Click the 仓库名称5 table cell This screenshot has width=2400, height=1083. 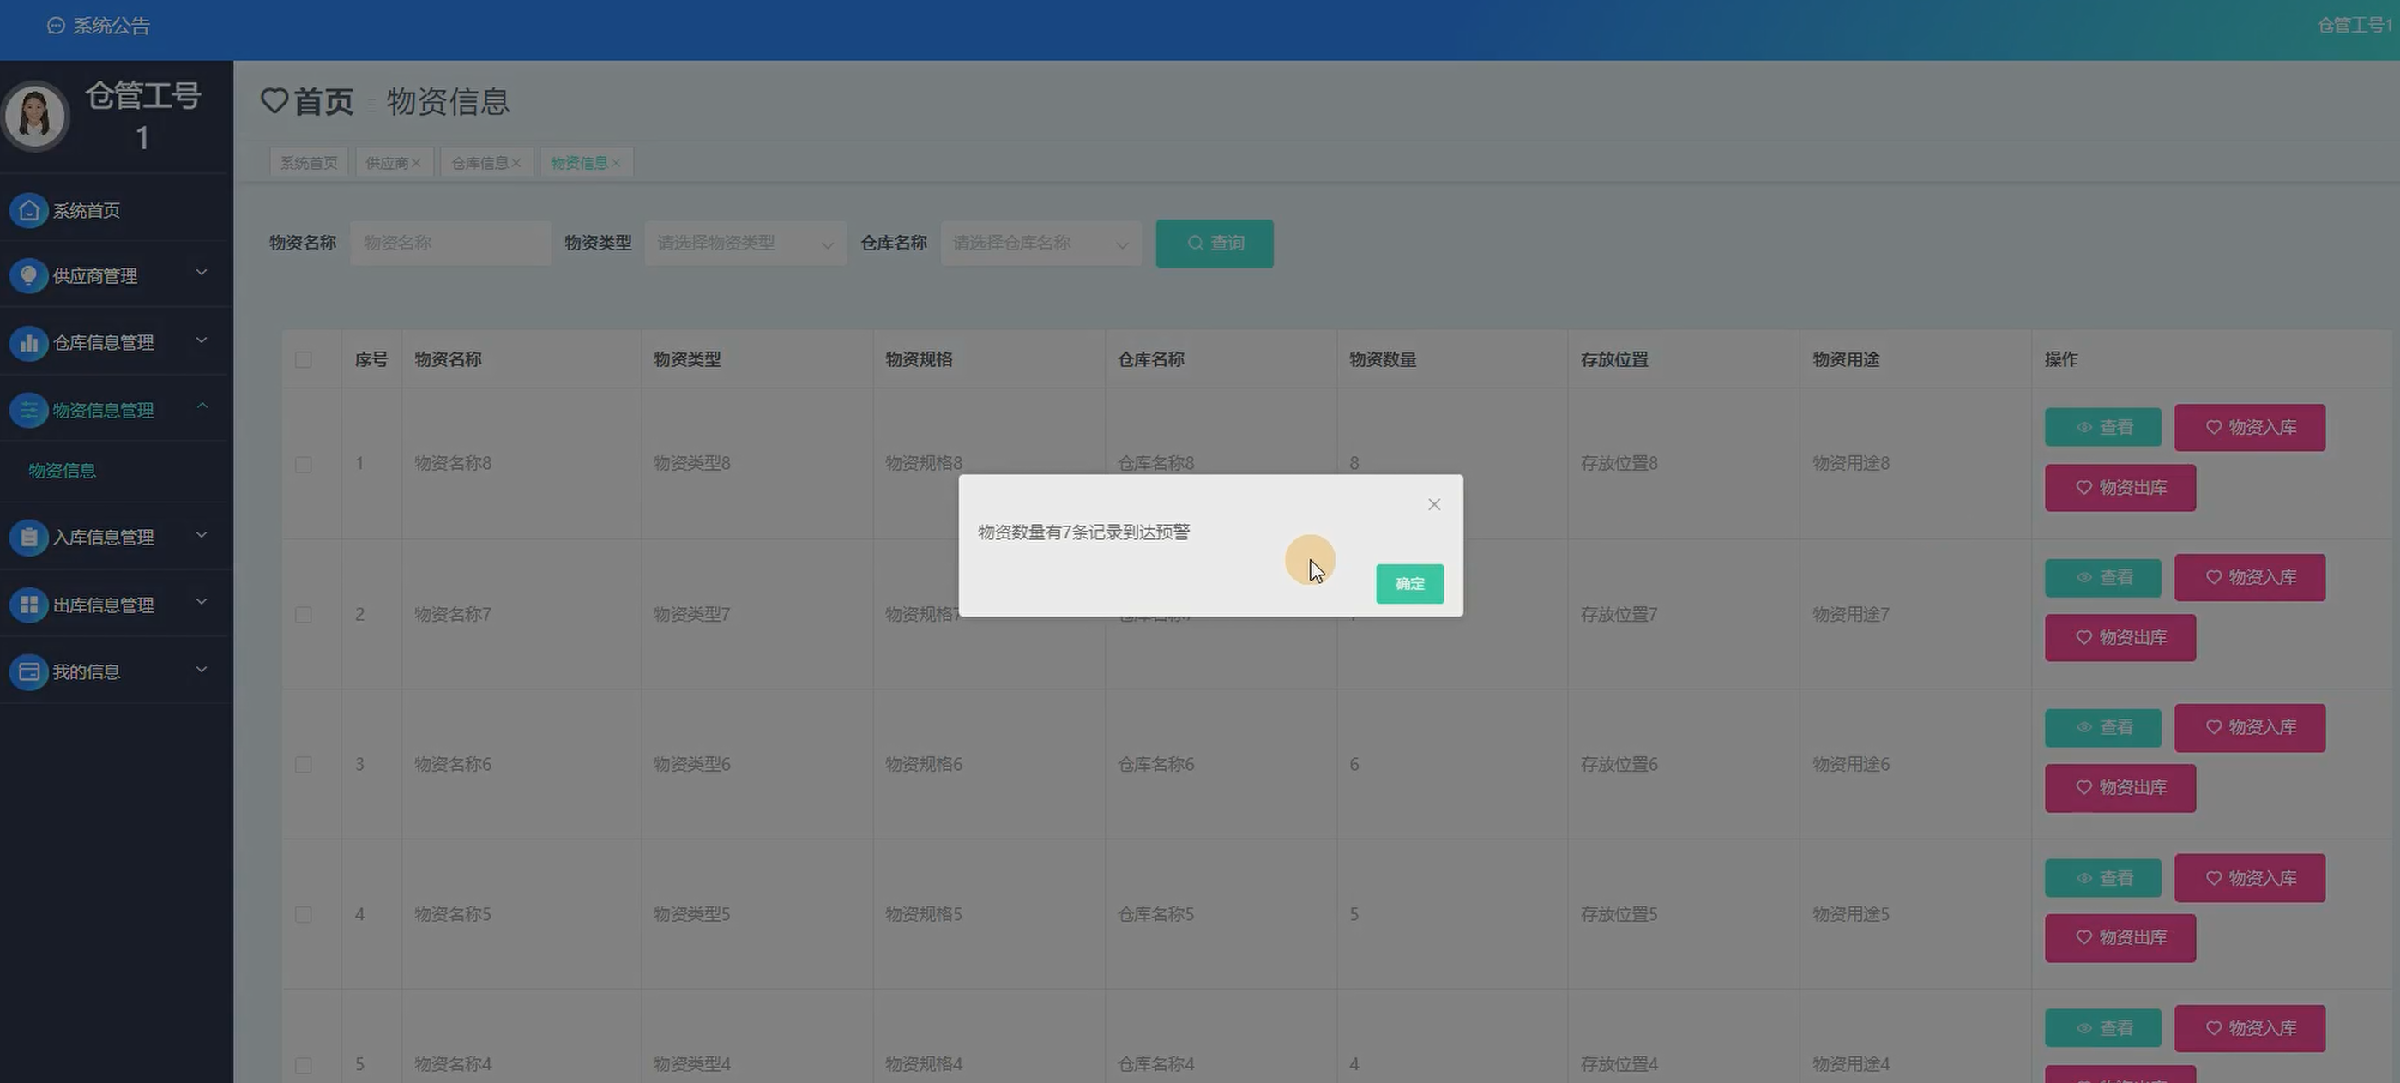[1155, 914]
